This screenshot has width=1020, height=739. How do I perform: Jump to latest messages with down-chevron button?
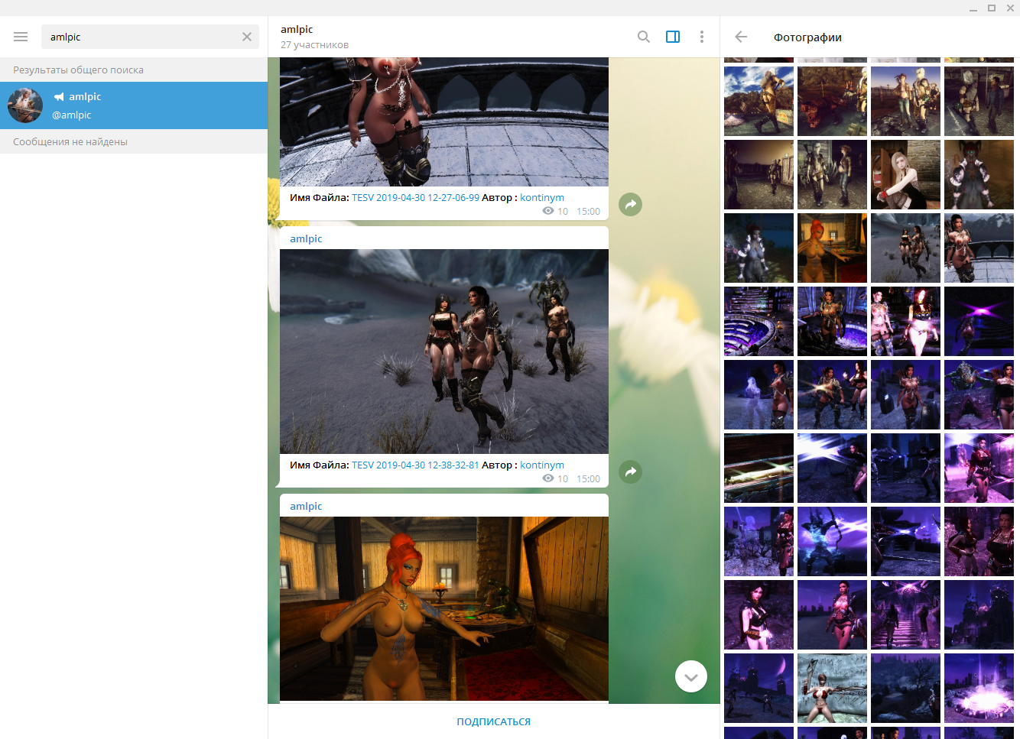690,676
